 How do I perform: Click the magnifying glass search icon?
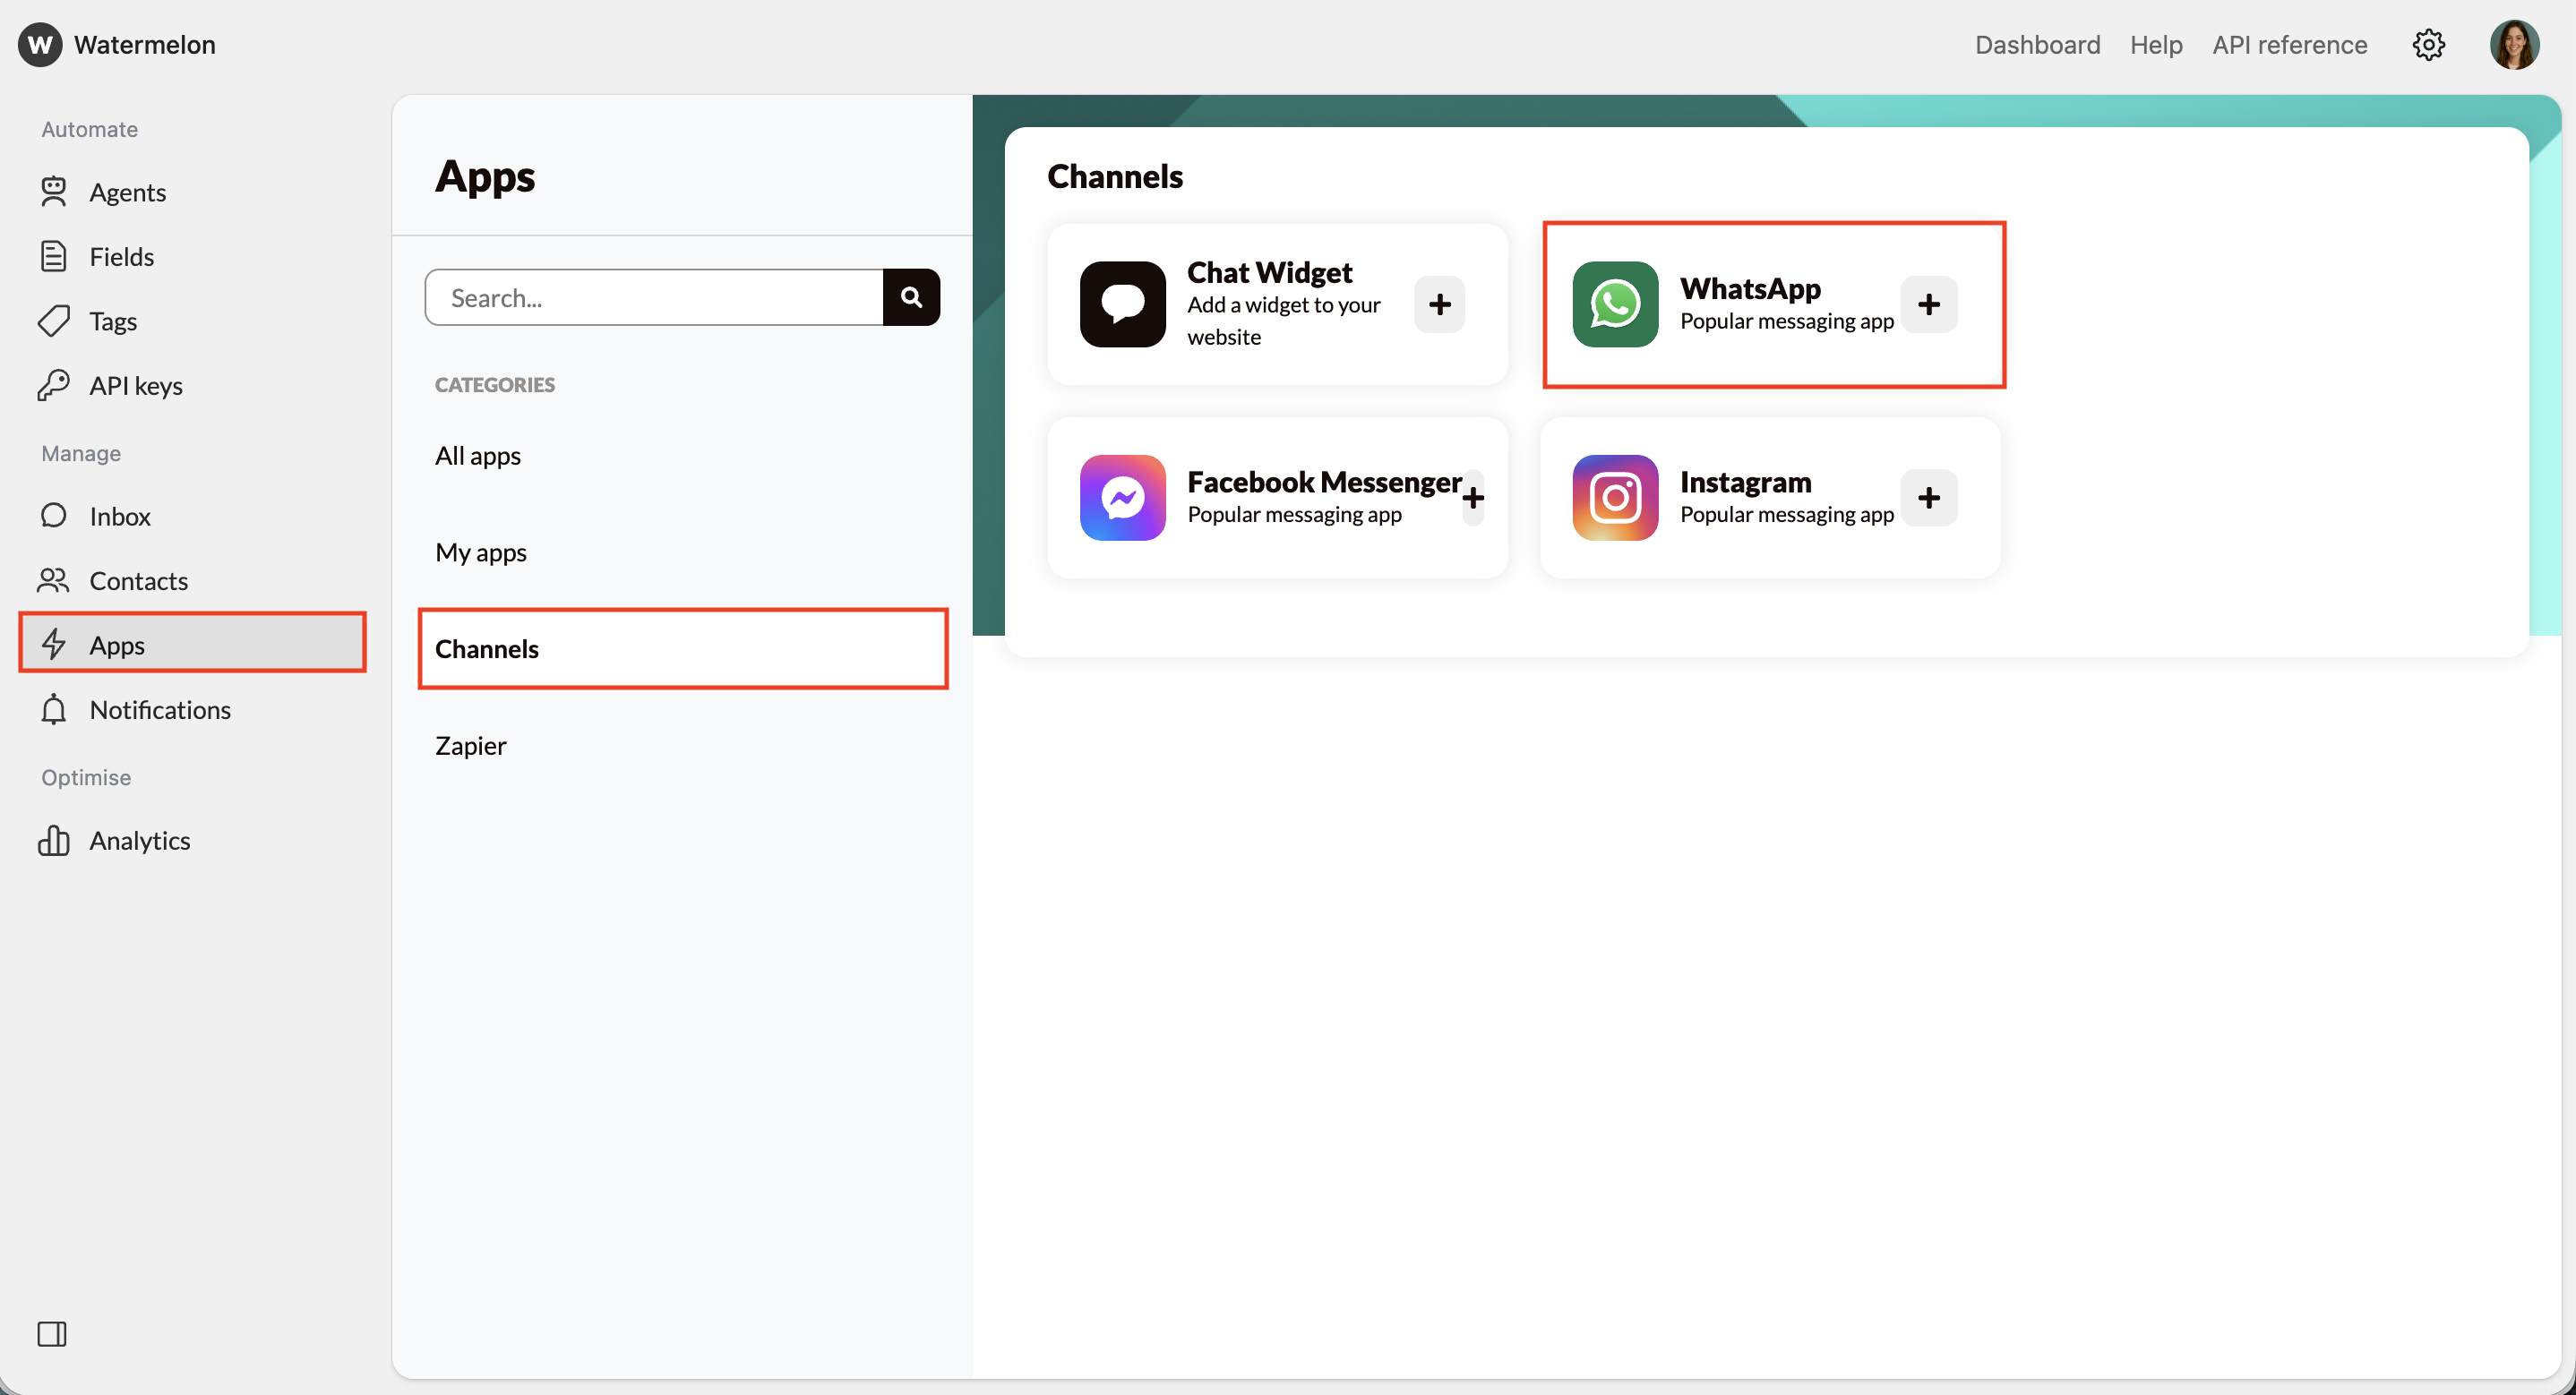pyautogui.click(x=910, y=297)
